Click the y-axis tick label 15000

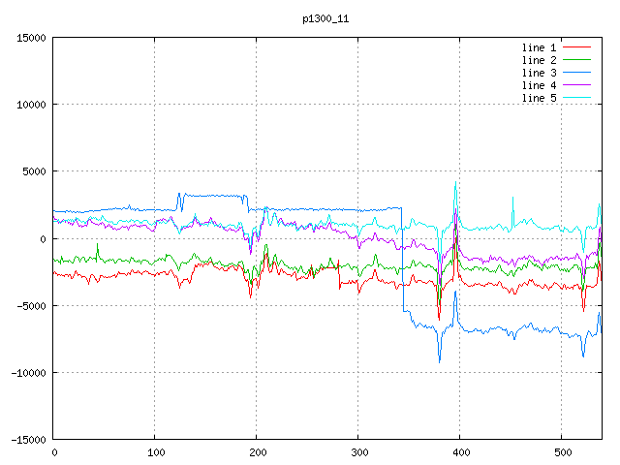29,38
